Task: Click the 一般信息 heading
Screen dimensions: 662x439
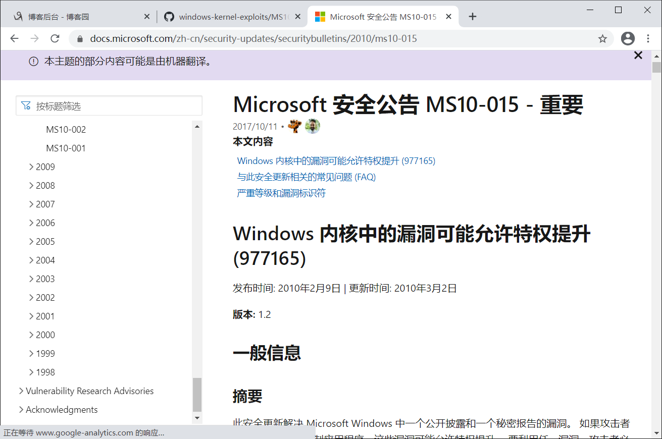Action: click(x=267, y=353)
